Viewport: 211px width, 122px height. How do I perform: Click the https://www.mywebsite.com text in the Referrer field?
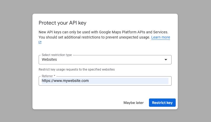[x=65, y=81]
